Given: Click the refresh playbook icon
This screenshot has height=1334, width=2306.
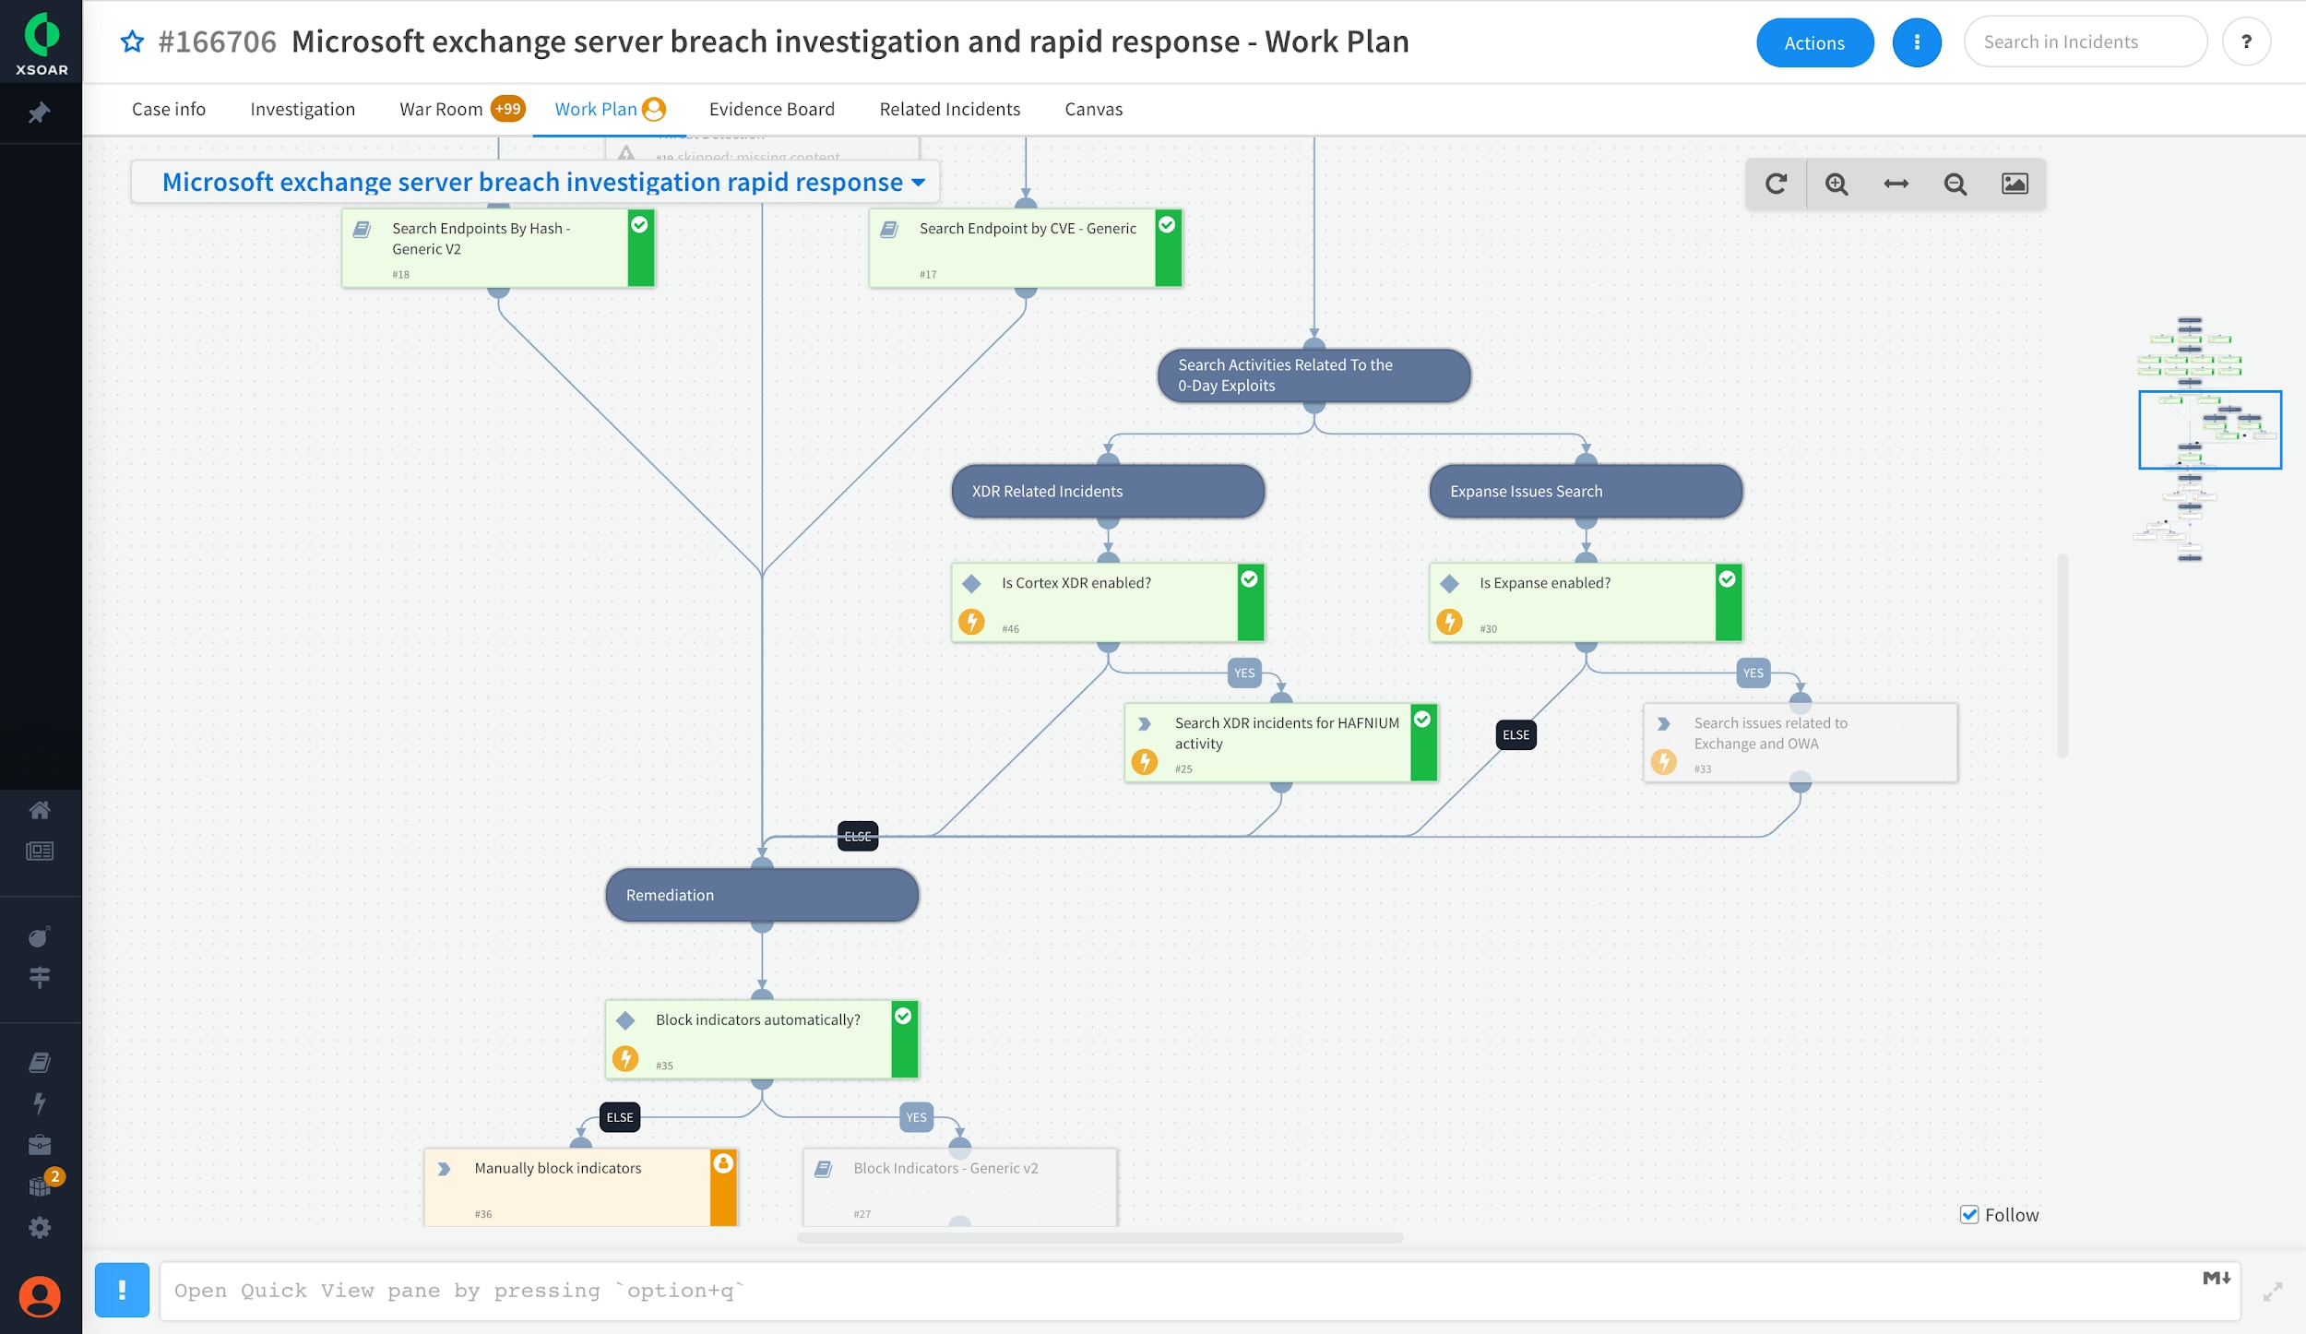Looking at the screenshot, I should tap(1776, 184).
